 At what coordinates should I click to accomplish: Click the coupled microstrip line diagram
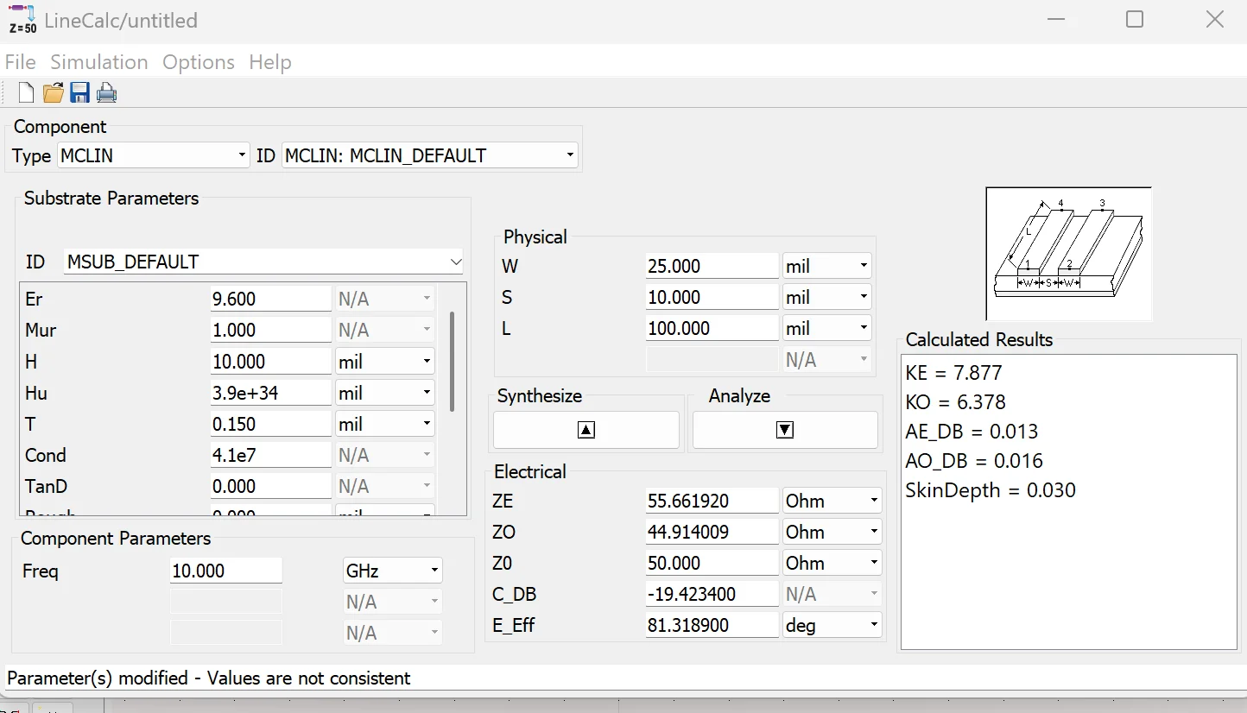[x=1068, y=254]
